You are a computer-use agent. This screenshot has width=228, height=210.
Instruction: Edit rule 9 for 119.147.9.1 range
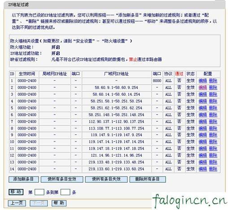click(203, 135)
